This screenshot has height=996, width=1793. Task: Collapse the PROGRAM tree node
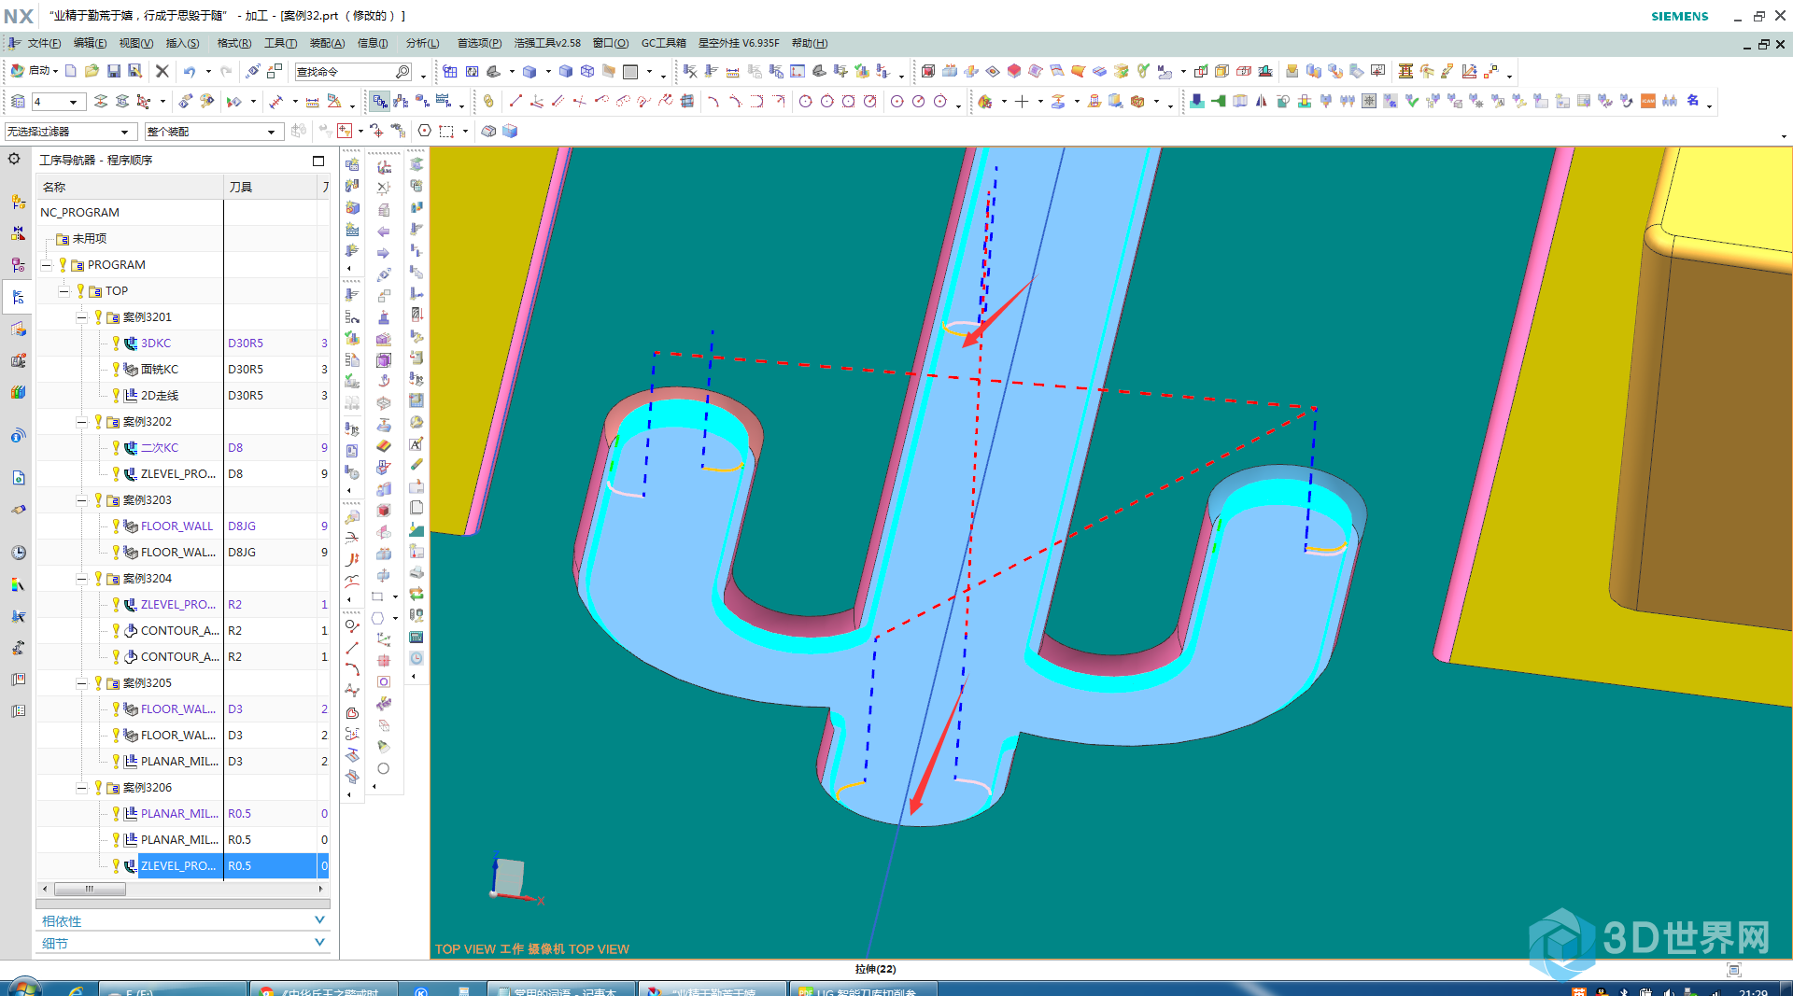(46, 265)
